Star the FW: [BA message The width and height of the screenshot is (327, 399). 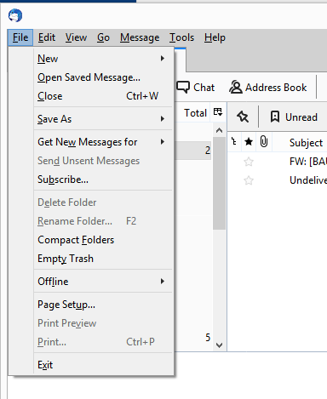(x=249, y=162)
